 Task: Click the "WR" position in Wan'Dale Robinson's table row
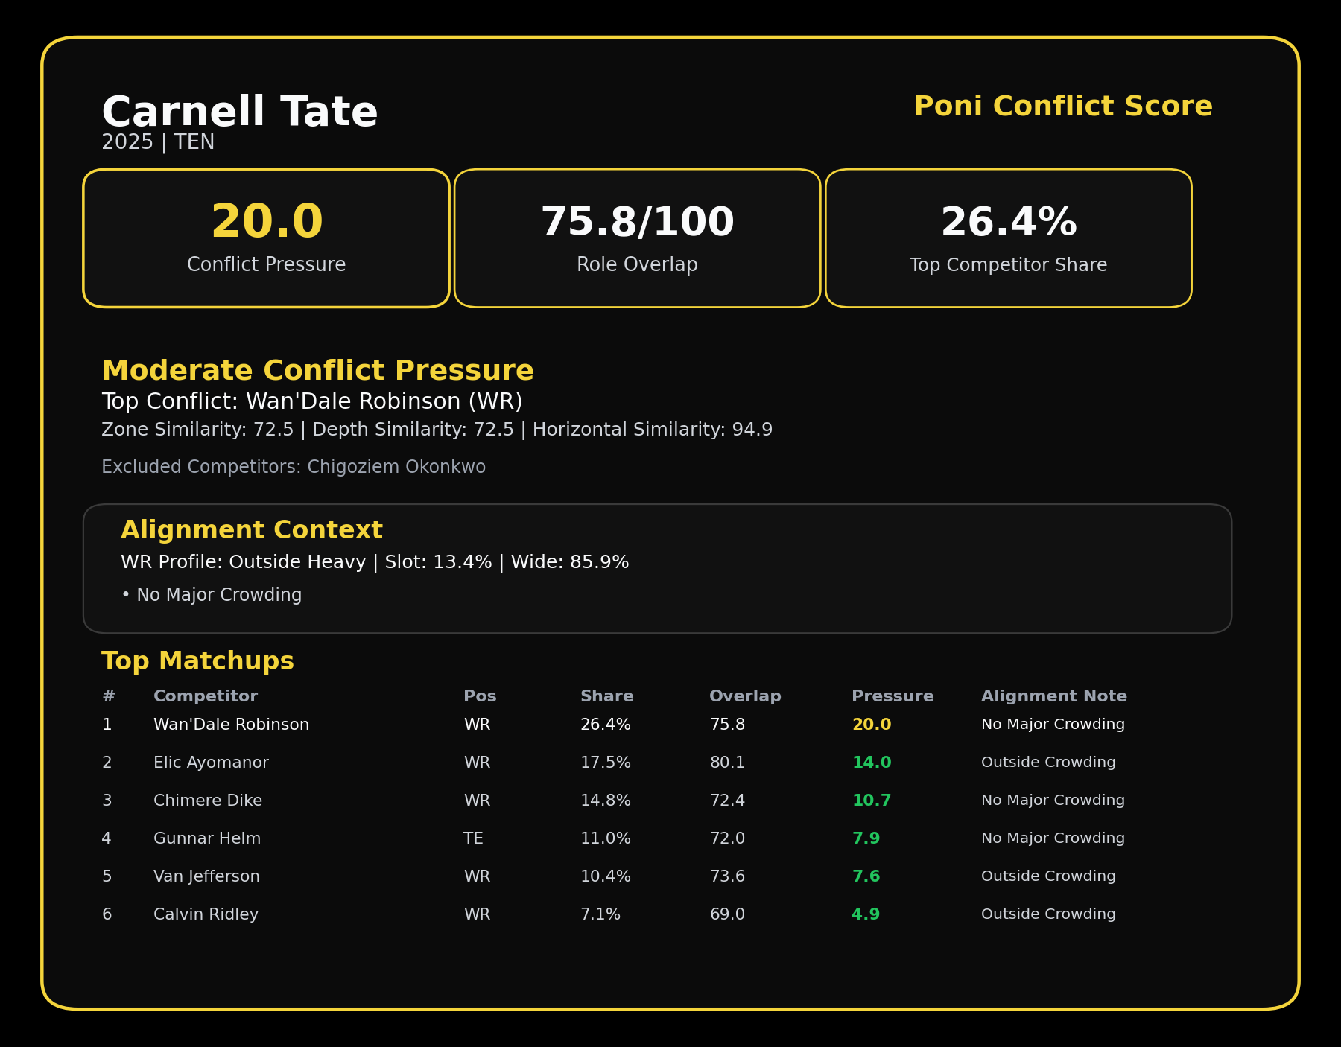[478, 725]
